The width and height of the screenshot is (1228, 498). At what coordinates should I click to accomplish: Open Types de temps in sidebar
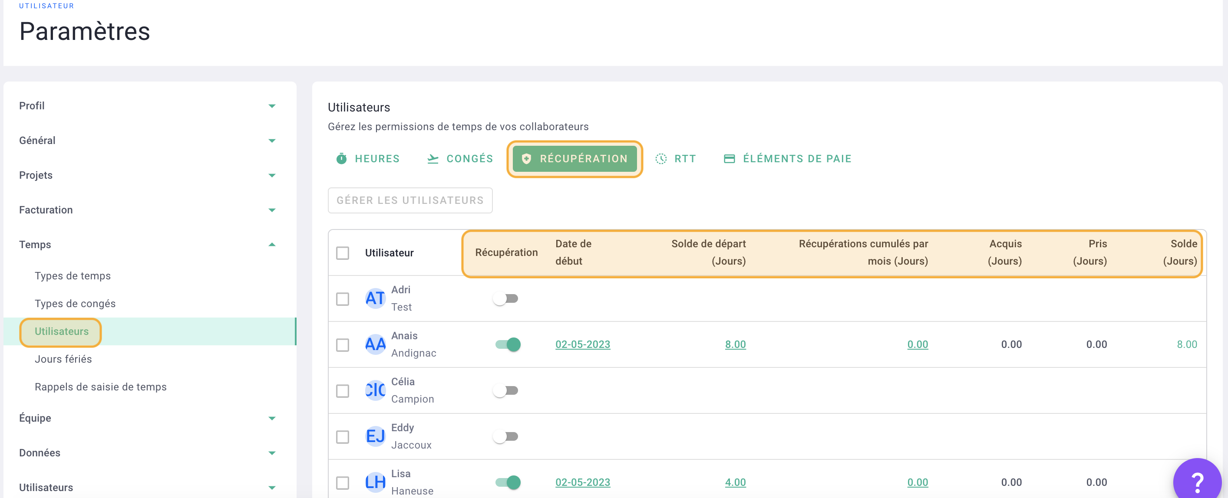point(73,275)
